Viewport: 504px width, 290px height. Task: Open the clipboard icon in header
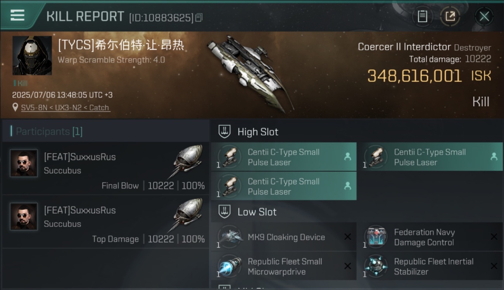(x=422, y=16)
